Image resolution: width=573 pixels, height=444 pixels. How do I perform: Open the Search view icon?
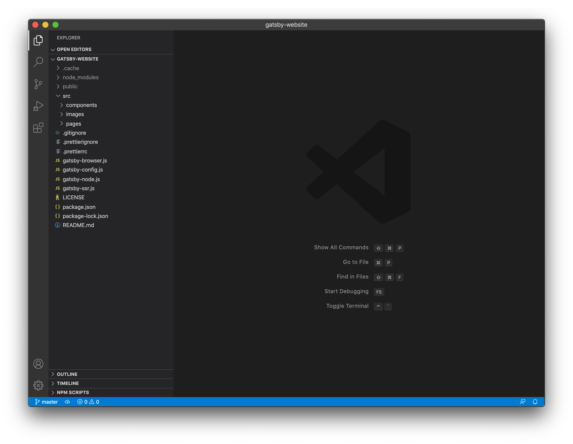click(x=38, y=62)
